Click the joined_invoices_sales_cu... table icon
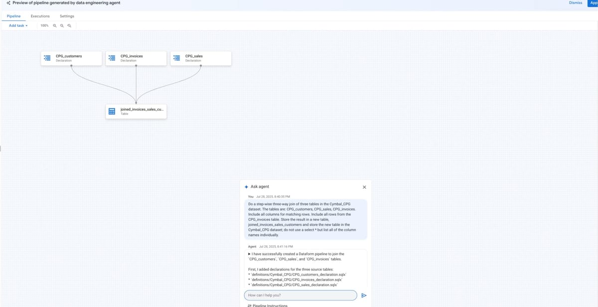598x307 pixels. click(112, 111)
